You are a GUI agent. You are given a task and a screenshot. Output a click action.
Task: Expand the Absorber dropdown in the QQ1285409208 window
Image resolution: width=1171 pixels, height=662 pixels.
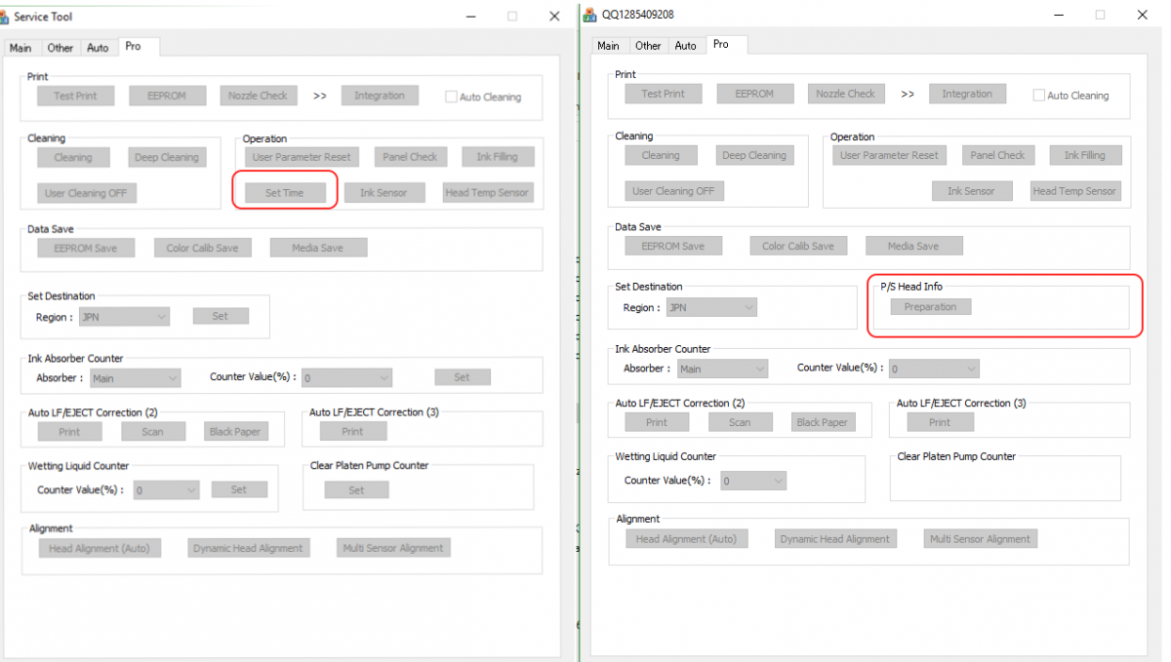point(721,370)
